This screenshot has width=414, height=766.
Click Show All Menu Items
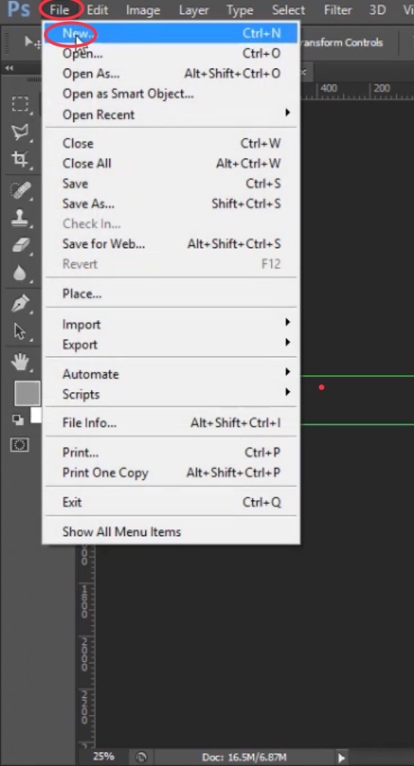click(x=121, y=532)
